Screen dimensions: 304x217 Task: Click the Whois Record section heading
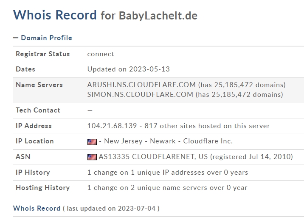pos(37,208)
